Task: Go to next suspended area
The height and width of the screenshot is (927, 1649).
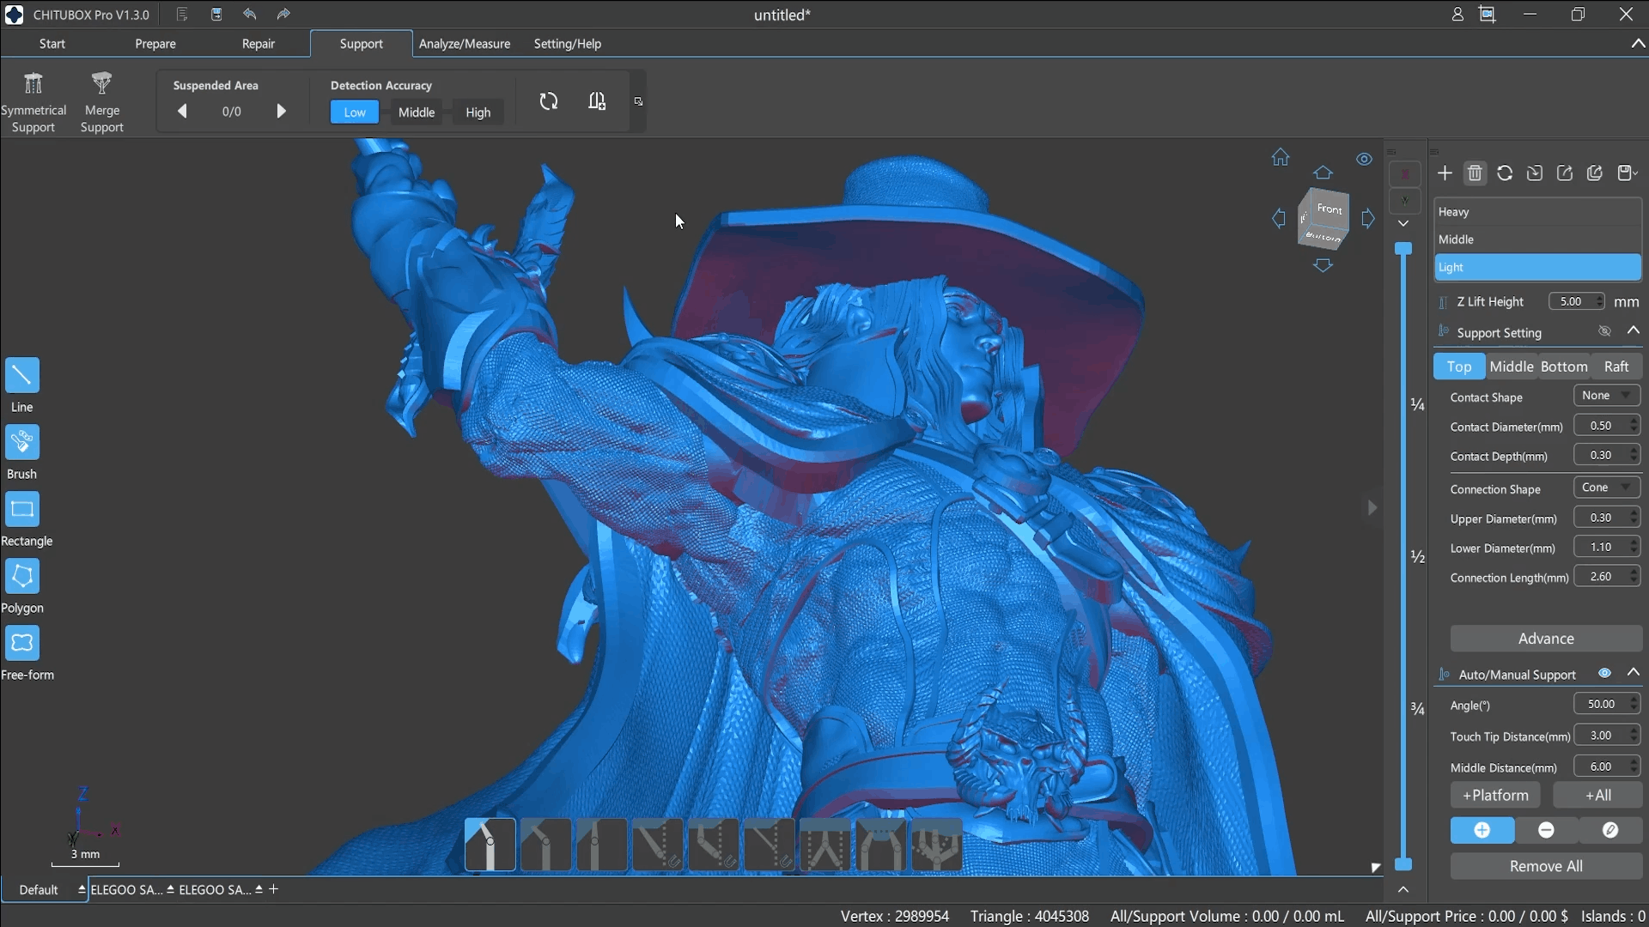Action: 281,112
